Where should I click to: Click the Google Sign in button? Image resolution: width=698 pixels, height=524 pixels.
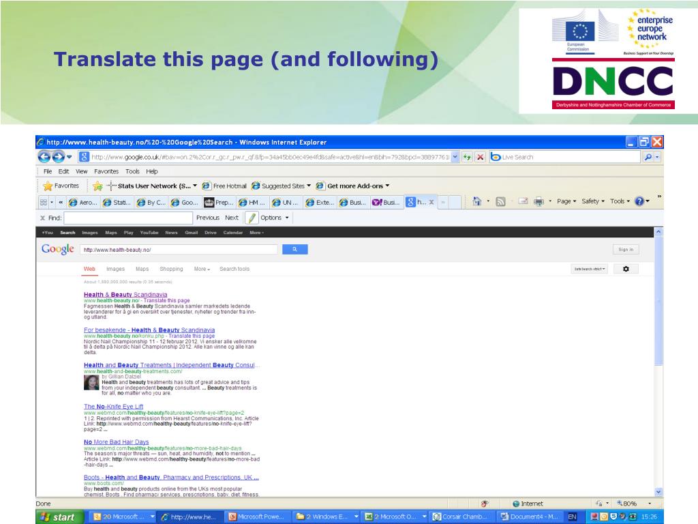(626, 250)
